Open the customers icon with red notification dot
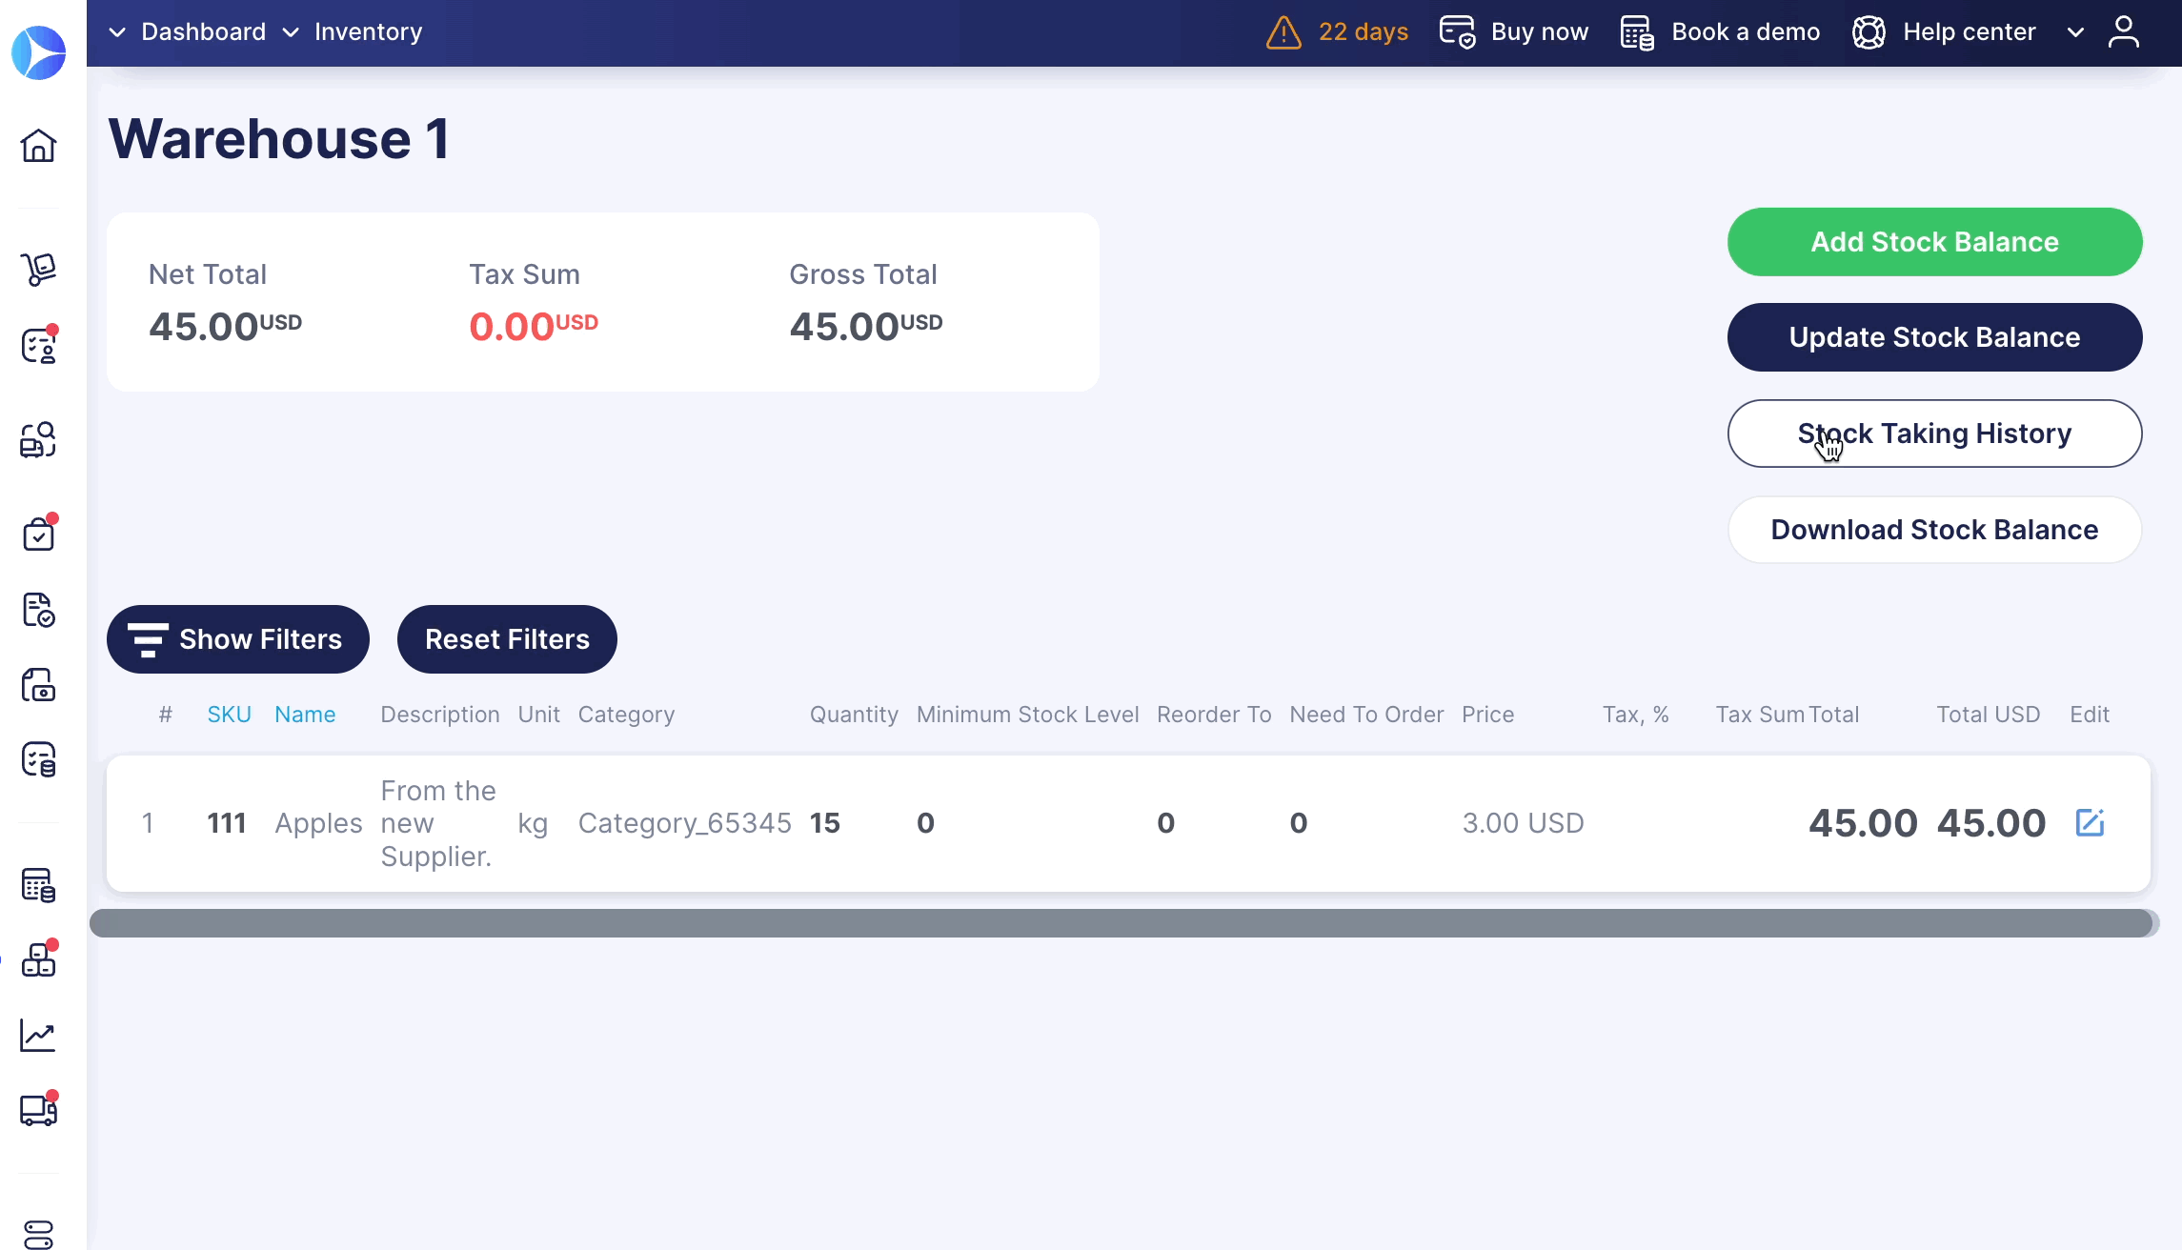Screen dimensions: 2182x1250 coord(38,345)
